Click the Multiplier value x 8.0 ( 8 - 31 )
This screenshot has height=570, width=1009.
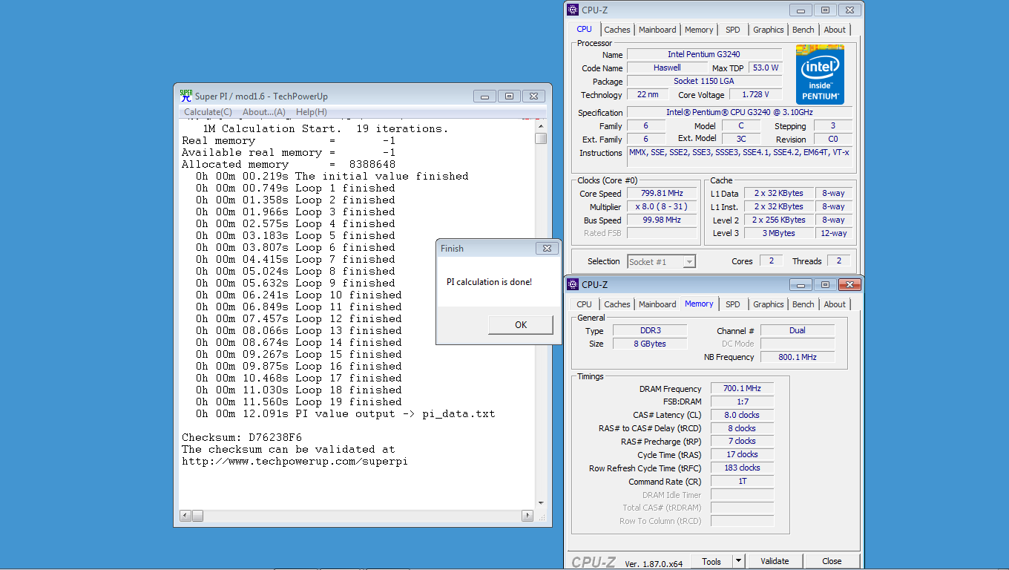click(662, 206)
